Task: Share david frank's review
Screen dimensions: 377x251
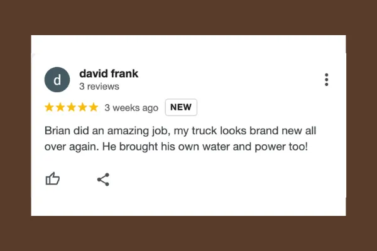Action: pyautogui.click(x=104, y=179)
